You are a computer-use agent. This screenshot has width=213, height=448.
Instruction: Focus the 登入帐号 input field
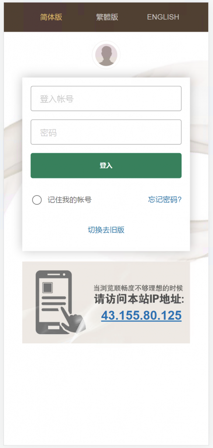106,98
